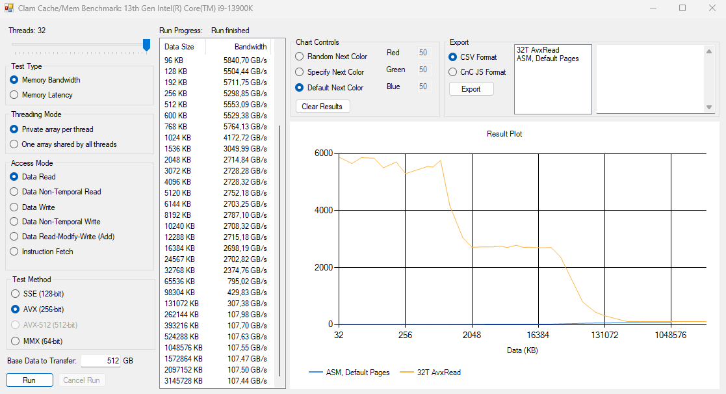
Task: Select the Memory Bandwidth test type
Action: (x=45, y=80)
